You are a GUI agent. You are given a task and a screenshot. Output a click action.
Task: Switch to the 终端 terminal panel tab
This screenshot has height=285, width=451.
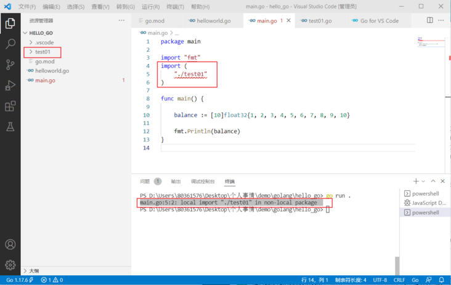[230, 182]
